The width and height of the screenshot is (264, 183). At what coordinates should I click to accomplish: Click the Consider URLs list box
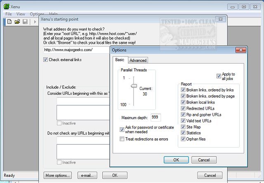point(83,113)
